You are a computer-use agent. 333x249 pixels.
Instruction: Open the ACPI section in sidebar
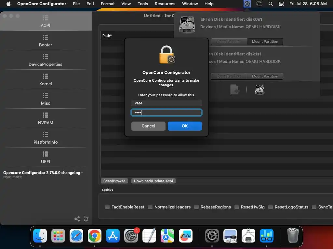point(46,21)
